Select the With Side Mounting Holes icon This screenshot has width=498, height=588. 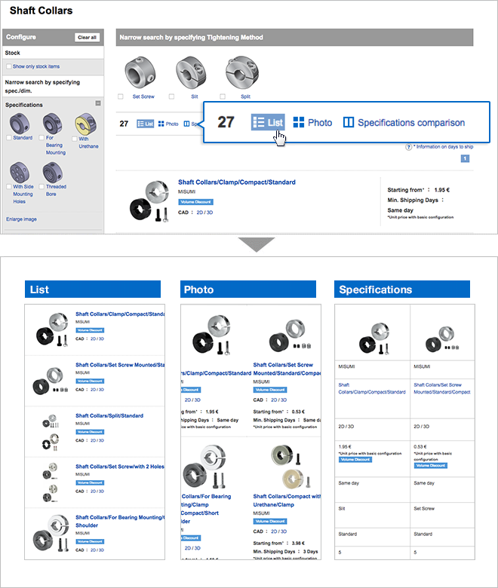[x=19, y=173]
